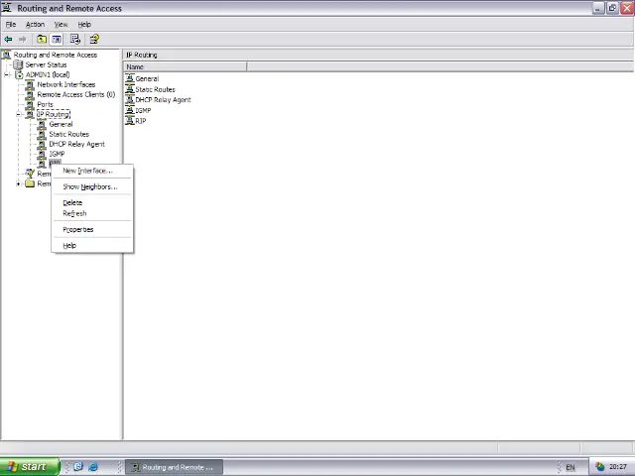The image size is (635, 476).
Task: Click the Export List toolbar icon
Action: (75, 40)
